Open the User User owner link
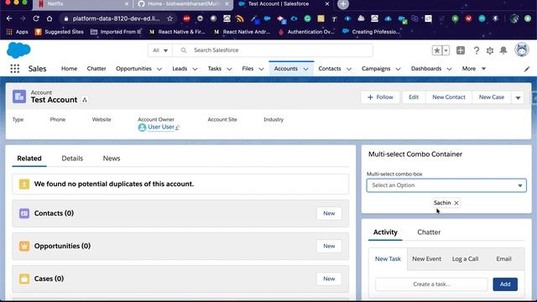 pos(160,127)
